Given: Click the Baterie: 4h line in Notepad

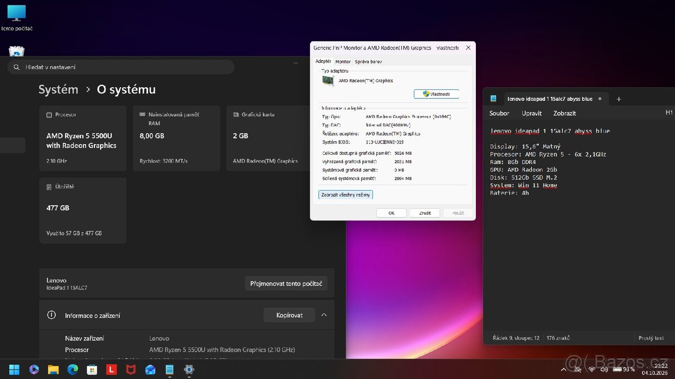Looking at the screenshot, I should coord(509,193).
